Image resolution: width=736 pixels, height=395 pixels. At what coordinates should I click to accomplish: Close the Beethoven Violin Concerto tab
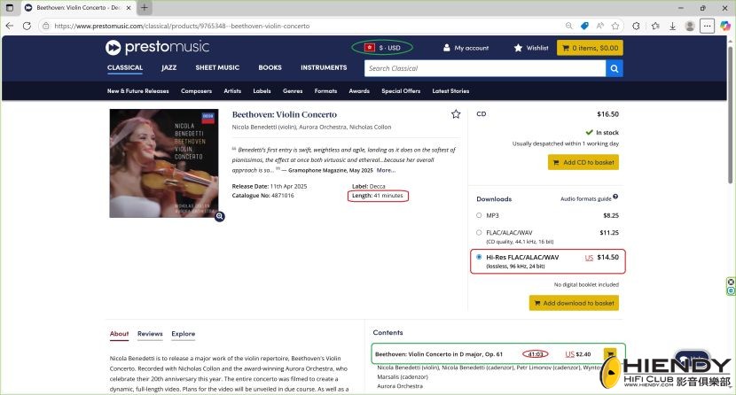[x=129, y=8]
